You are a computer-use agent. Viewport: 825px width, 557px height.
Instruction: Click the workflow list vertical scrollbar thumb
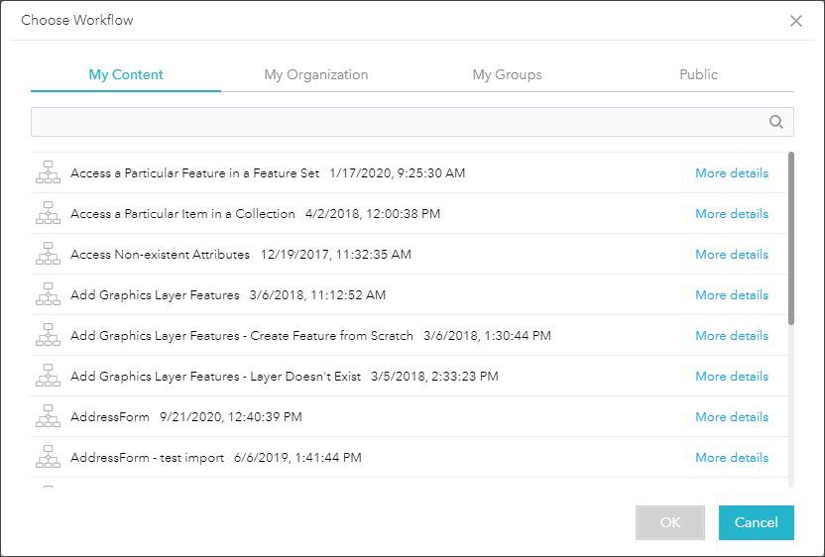791,238
